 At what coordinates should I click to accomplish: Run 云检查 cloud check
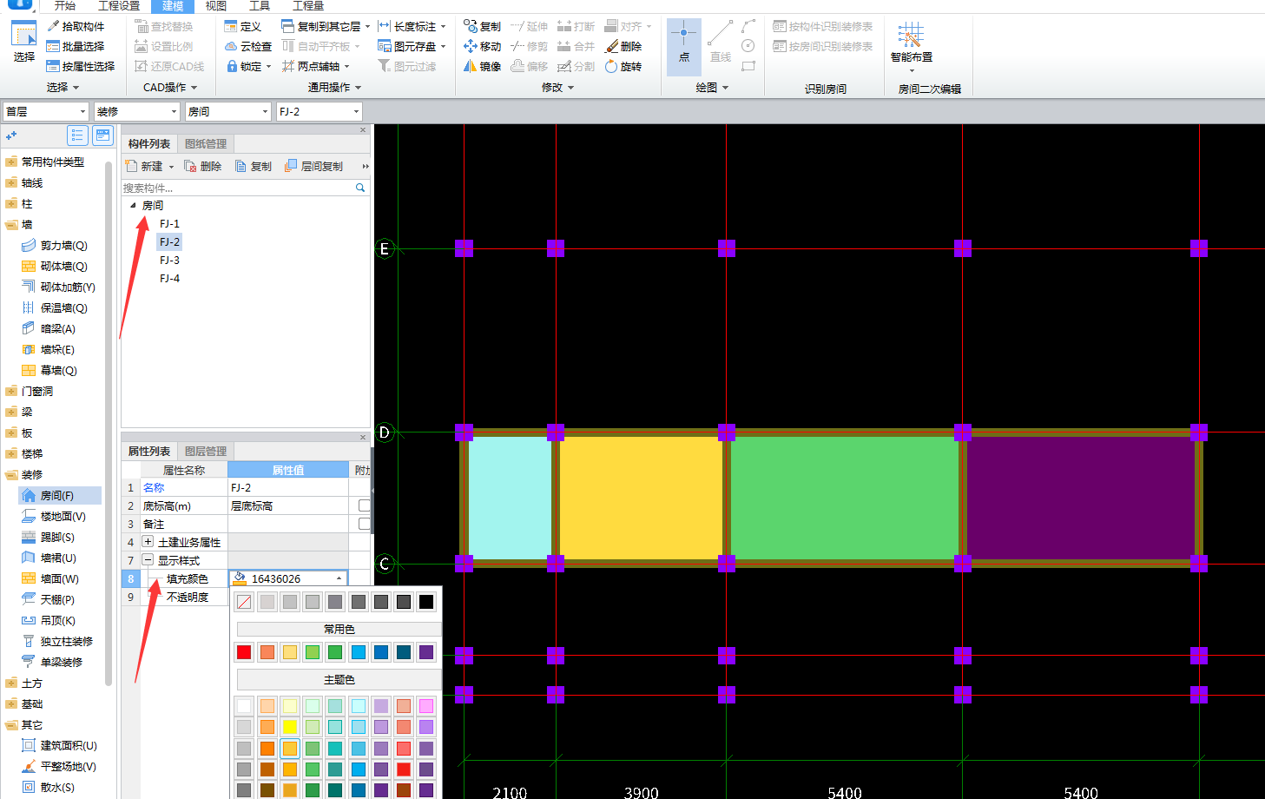tap(248, 46)
